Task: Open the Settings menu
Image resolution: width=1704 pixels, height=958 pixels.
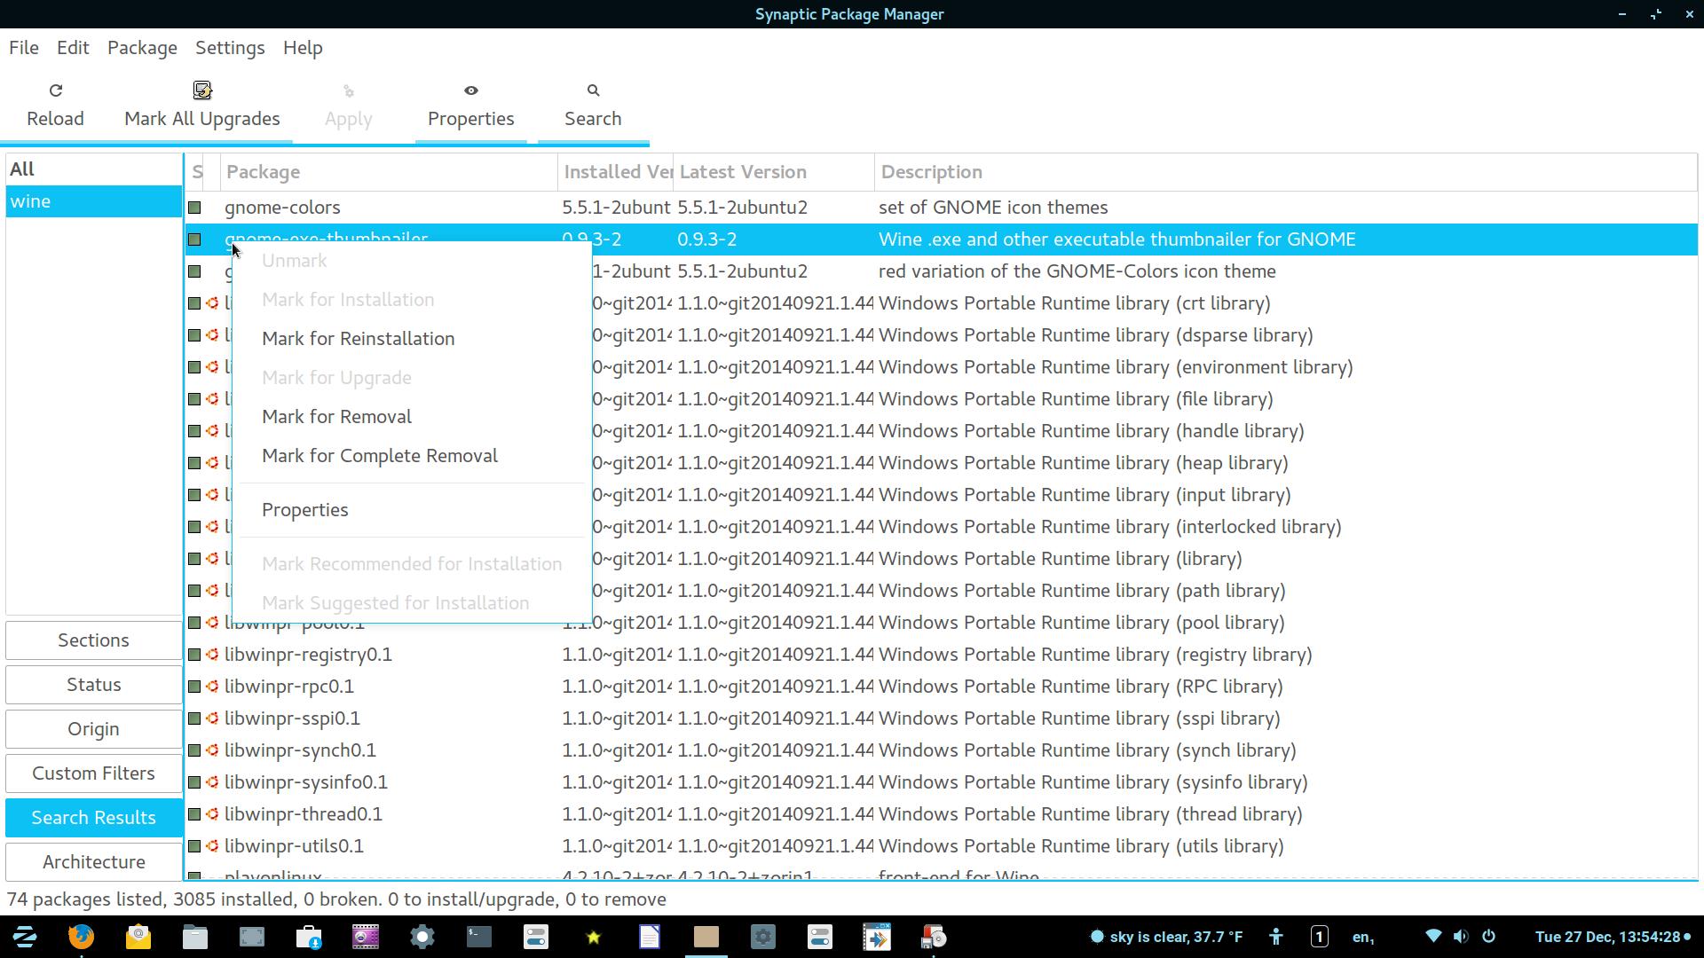Action: (x=230, y=48)
